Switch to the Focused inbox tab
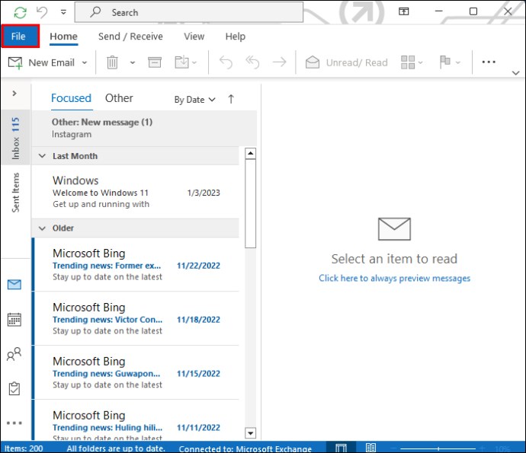The height and width of the screenshot is (453, 526). pyautogui.click(x=71, y=98)
